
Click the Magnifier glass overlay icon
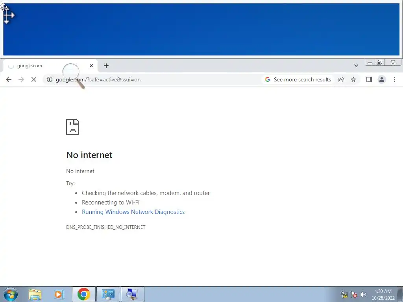(x=74, y=76)
